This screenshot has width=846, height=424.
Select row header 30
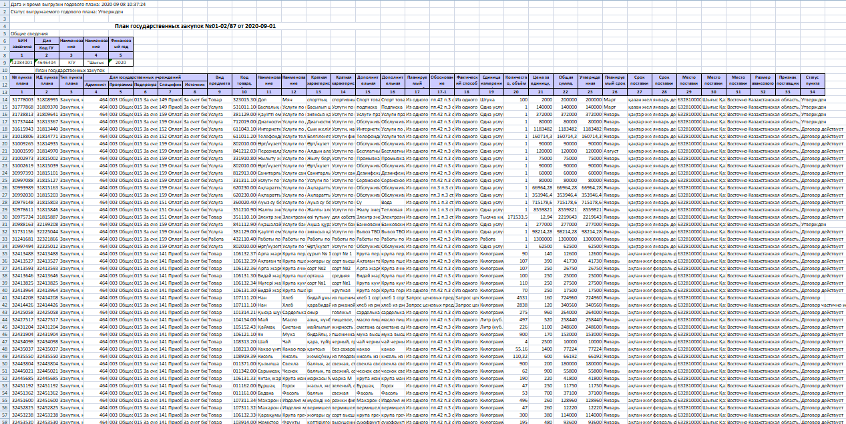pyautogui.click(x=5, y=216)
